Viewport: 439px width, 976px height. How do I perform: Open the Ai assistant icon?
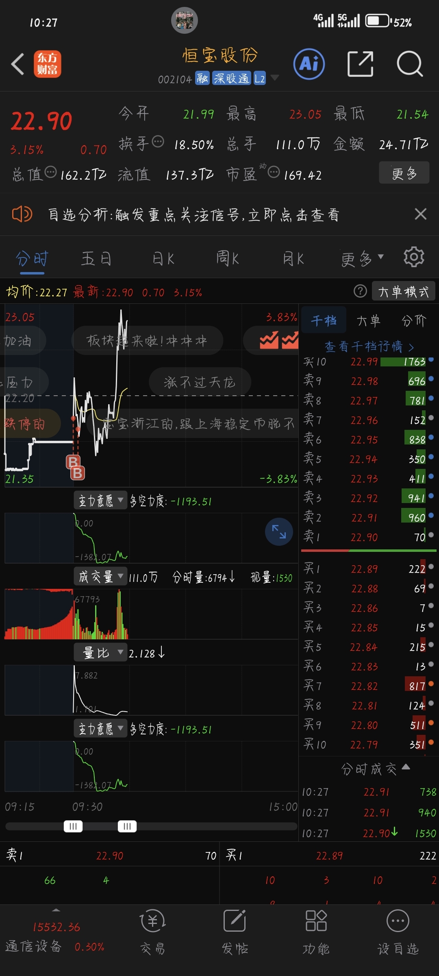[309, 64]
